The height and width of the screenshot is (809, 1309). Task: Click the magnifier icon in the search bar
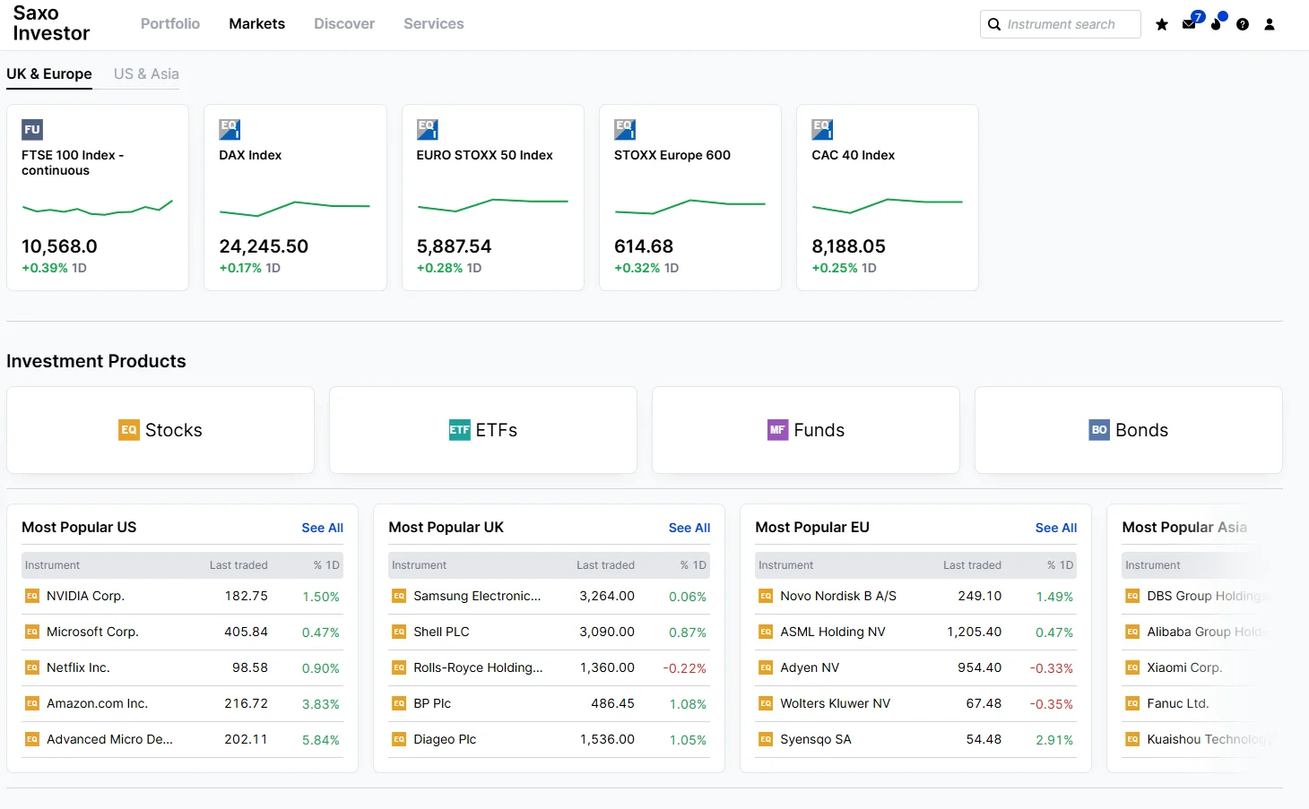click(994, 24)
